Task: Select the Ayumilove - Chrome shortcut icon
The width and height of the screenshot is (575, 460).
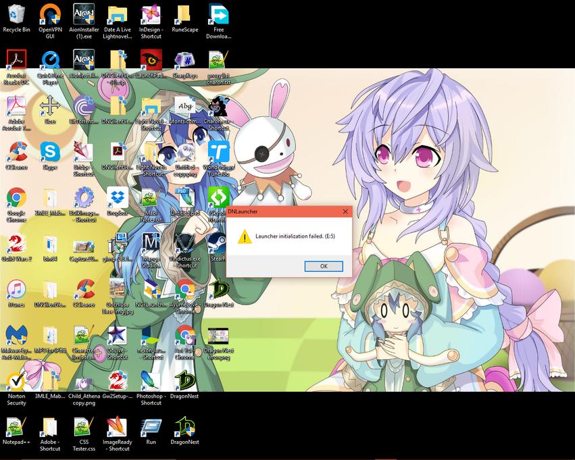Action: point(184,290)
